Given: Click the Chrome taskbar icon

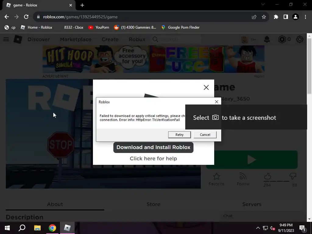Looking at the screenshot, I should [x=52, y=228].
